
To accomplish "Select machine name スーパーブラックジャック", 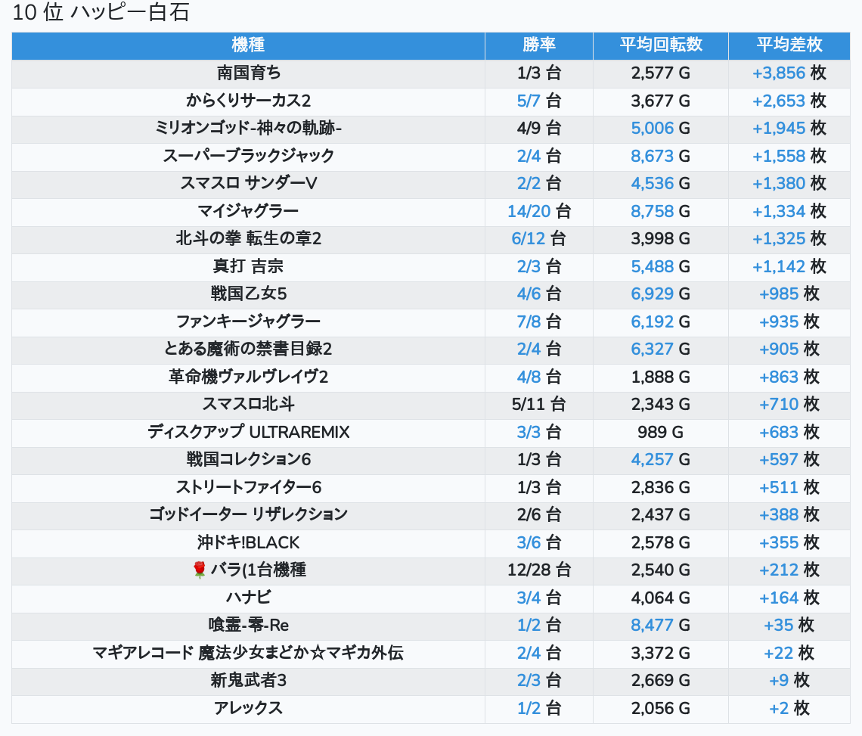I will 249,156.
